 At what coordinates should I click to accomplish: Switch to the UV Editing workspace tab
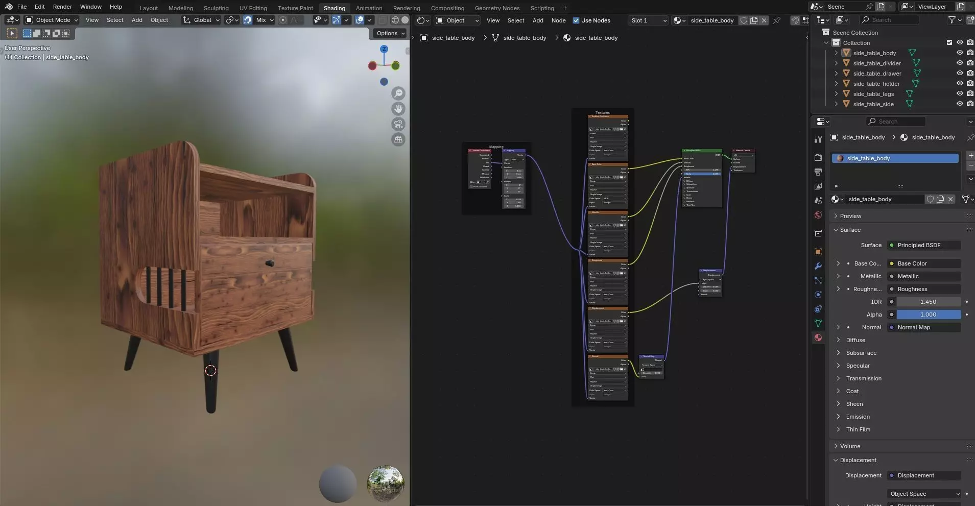(x=253, y=8)
